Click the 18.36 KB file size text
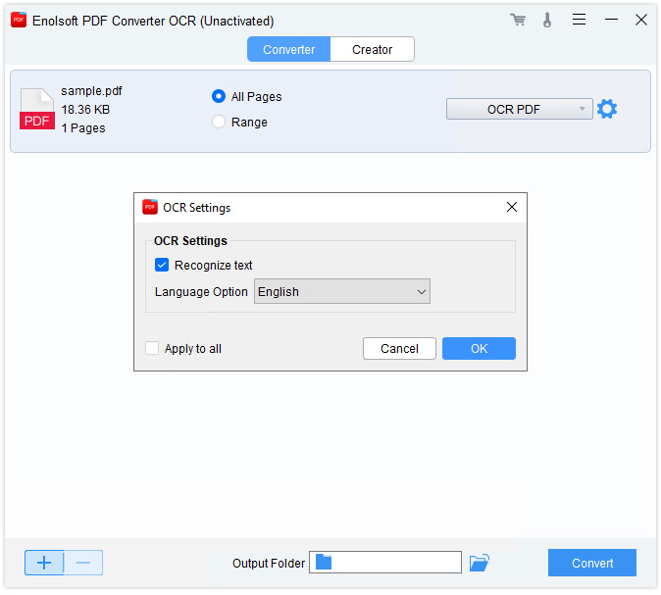Screen dimensions: 661x595 point(85,110)
